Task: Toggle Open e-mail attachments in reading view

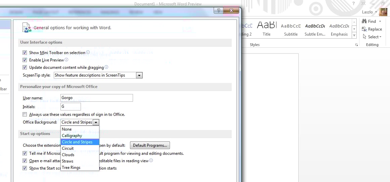Action: pos(25,161)
